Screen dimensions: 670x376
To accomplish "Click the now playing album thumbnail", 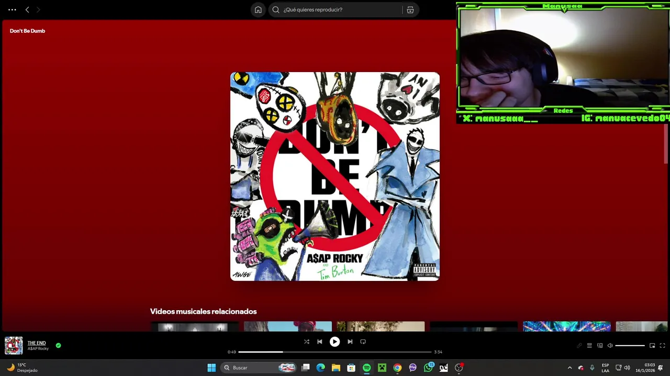I will tap(14, 345).
